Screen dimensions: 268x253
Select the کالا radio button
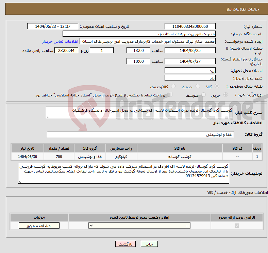(217, 86)
